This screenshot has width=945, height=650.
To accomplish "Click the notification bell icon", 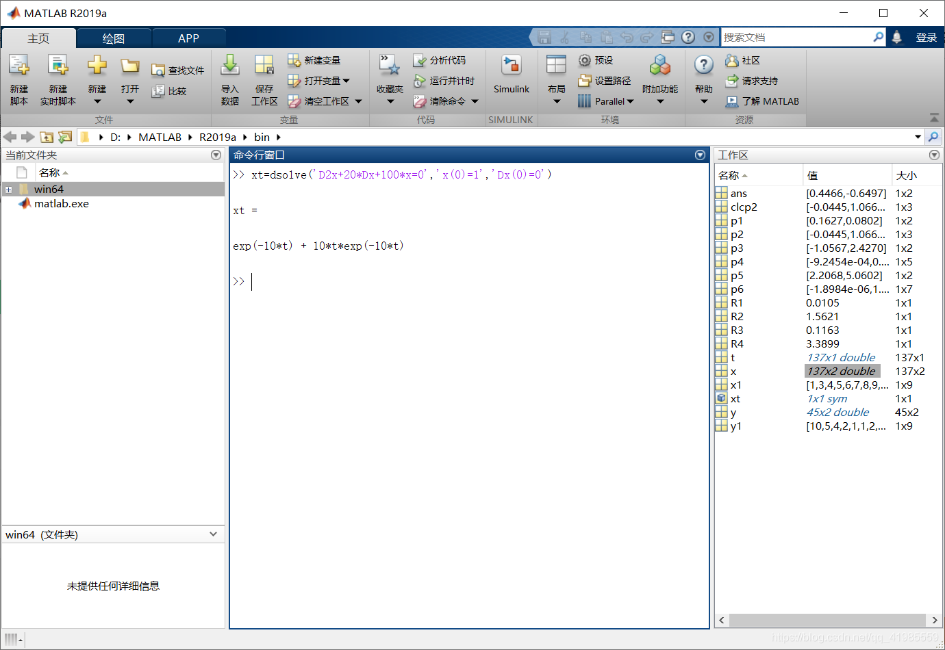I will [x=897, y=37].
